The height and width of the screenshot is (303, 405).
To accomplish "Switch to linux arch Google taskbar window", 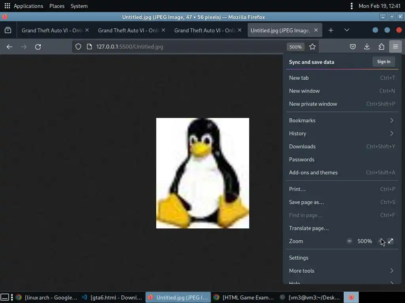I will click(x=46, y=297).
